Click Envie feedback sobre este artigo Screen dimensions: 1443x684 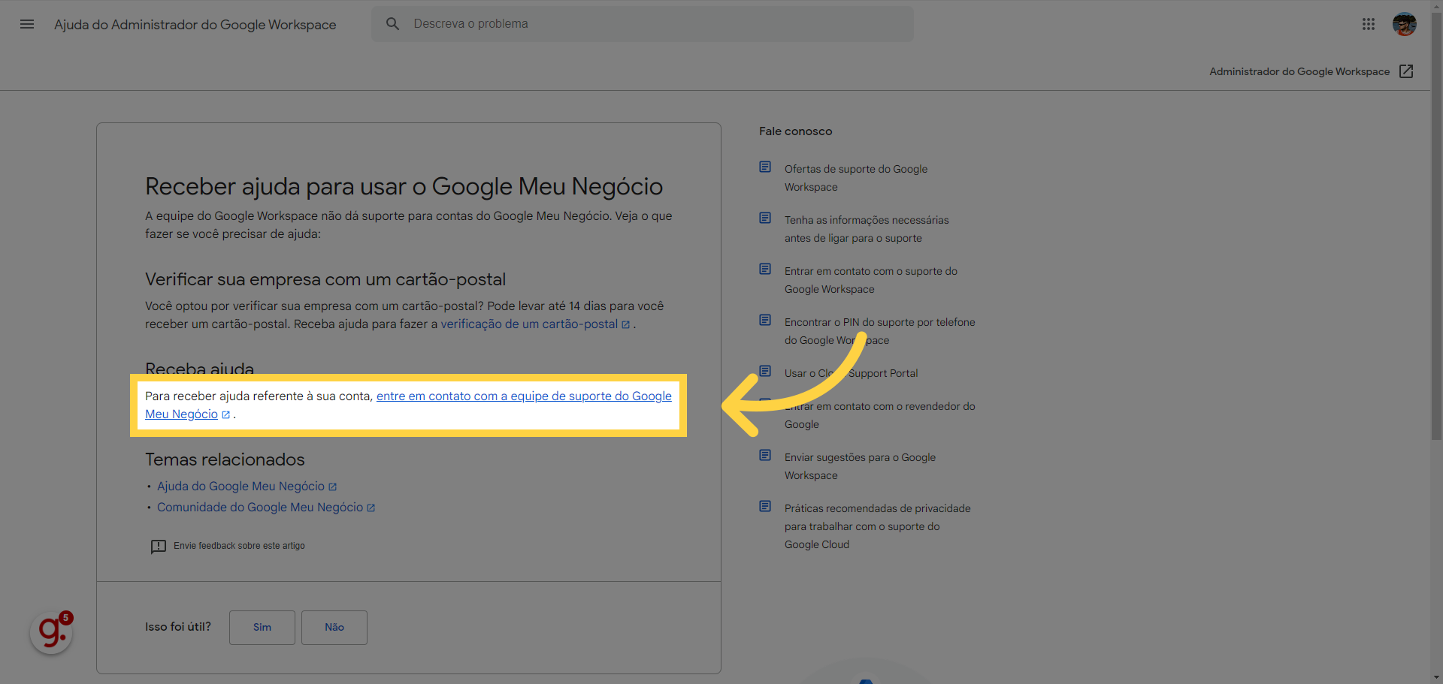pos(239,546)
